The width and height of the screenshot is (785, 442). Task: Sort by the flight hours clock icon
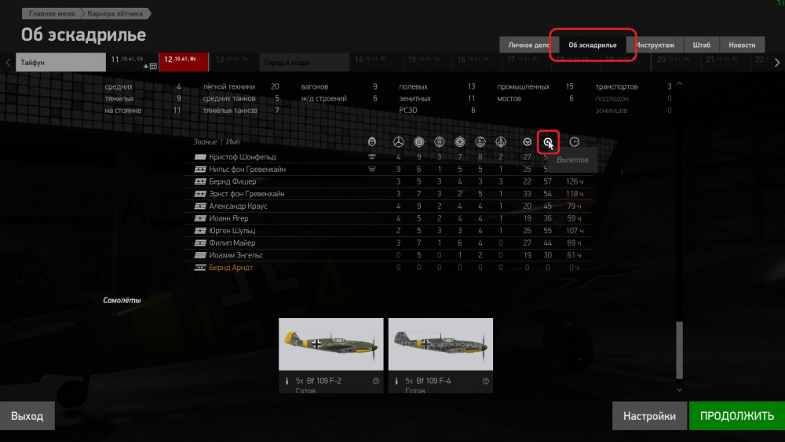575,141
